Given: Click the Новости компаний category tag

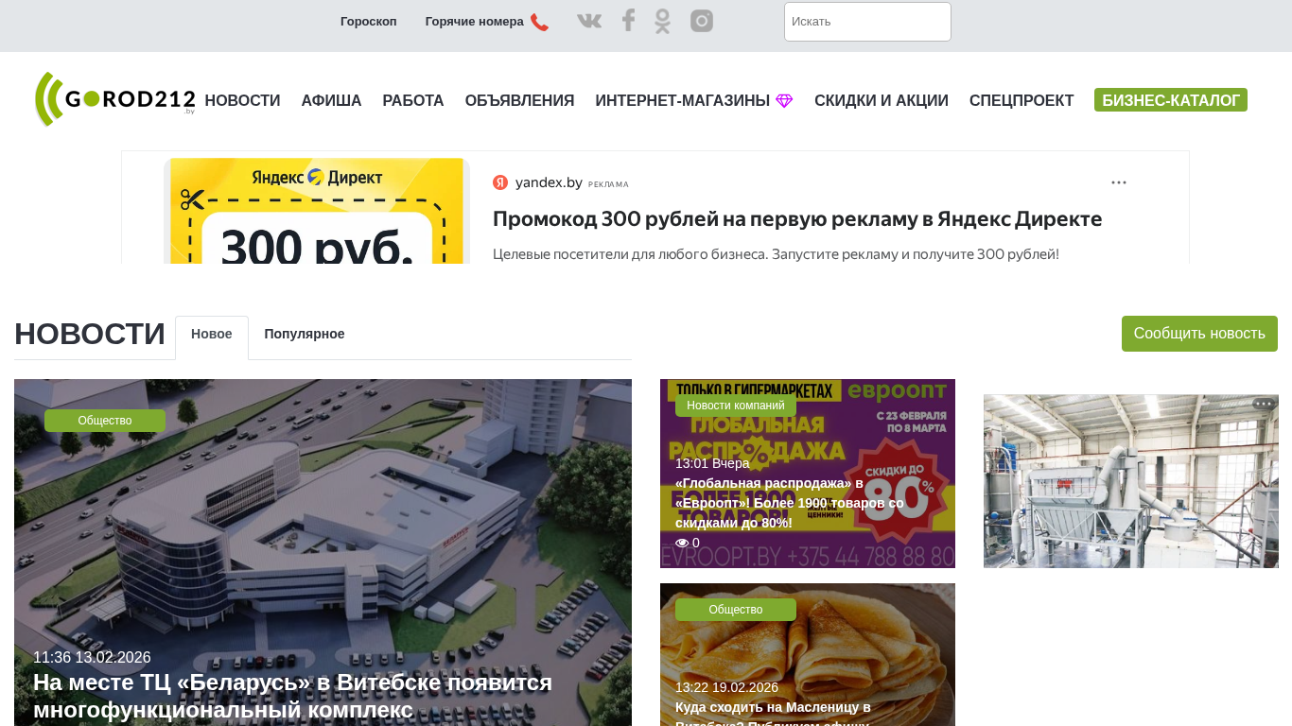Looking at the screenshot, I should [x=736, y=406].
